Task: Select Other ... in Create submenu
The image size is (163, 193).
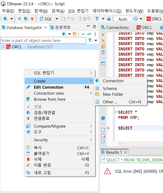Action: [x=121, y=102]
